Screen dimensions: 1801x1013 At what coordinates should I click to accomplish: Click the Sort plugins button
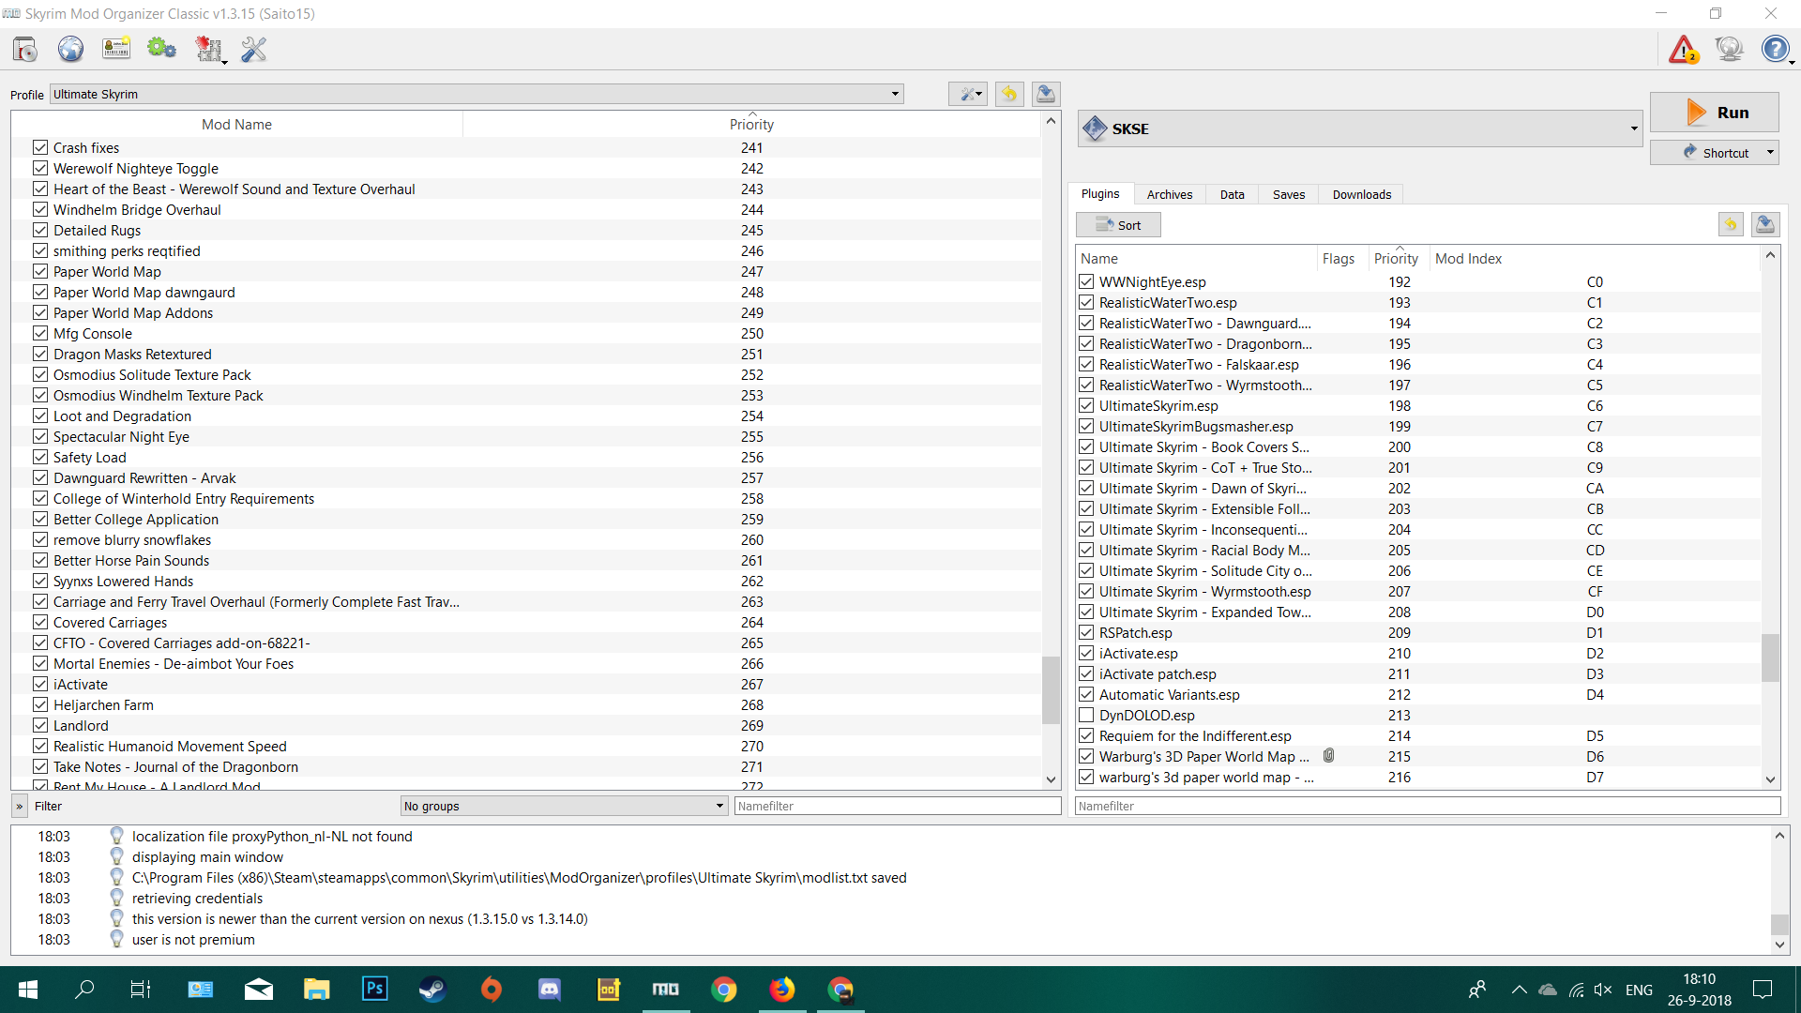pyautogui.click(x=1118, y=225)
